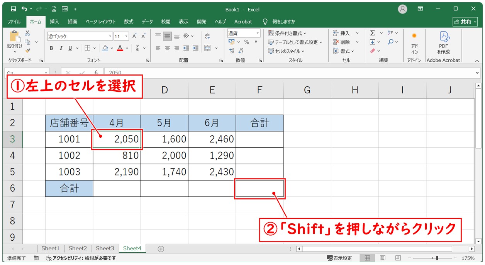Click the 表示設定 button in status bar

click(x=339, y=258)
